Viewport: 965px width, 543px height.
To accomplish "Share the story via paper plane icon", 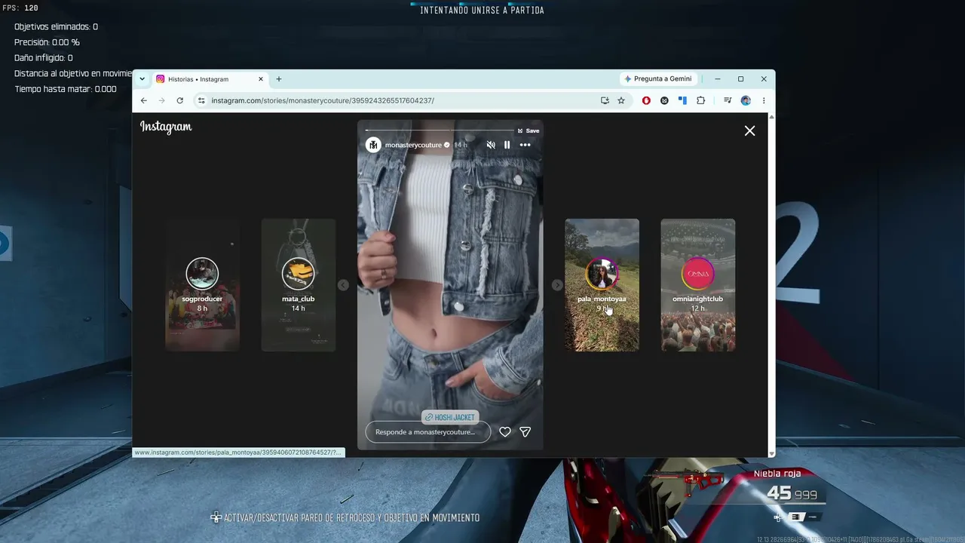I will click(525, 432).
